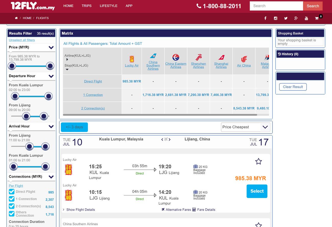Uncheck the 2 Connection(s) filter

tap(11, 206)
